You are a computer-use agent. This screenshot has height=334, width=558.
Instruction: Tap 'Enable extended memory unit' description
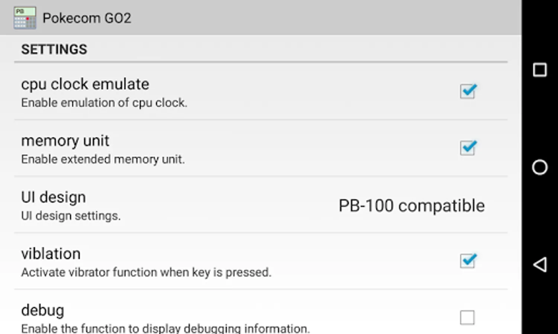tap(103, 159)
